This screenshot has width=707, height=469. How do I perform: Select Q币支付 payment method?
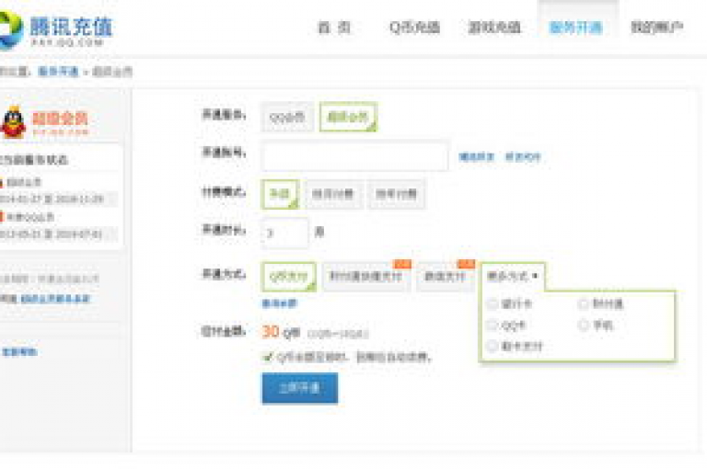(x=288, y=277)
